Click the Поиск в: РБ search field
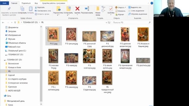Screen dimensions: 189x106 [x=132, y=22]
